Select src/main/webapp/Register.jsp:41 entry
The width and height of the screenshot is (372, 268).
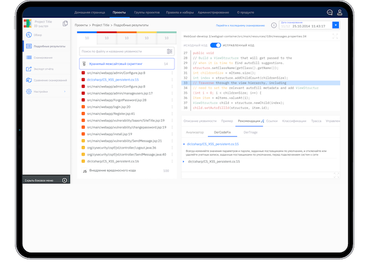point(111,114)
